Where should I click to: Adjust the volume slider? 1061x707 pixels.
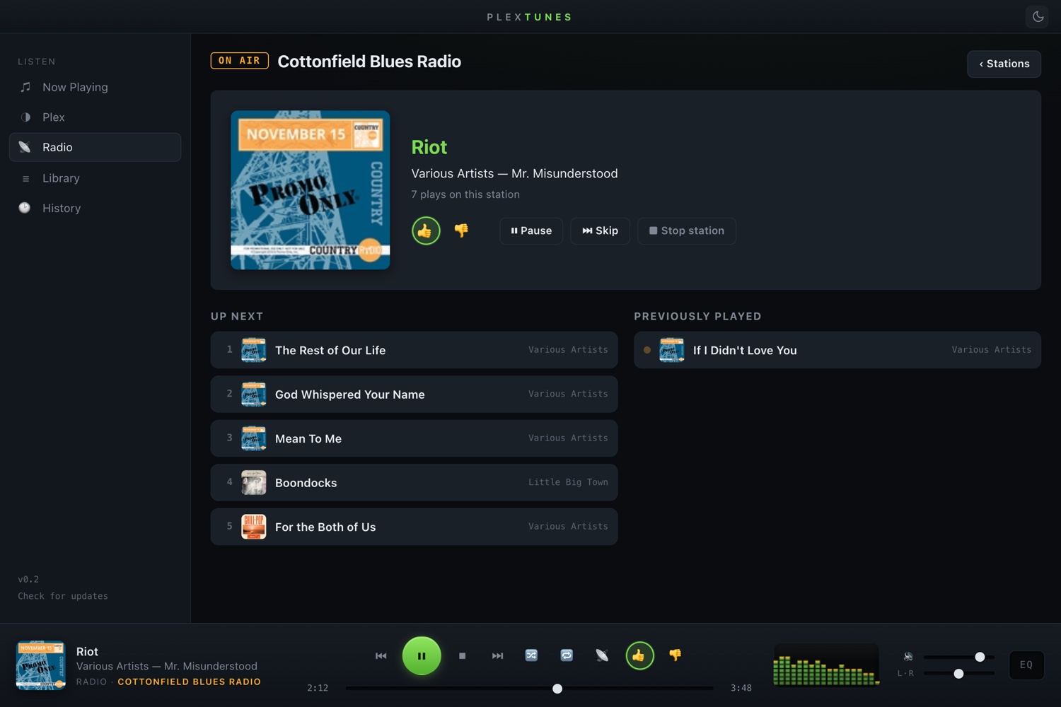(958, 657)
